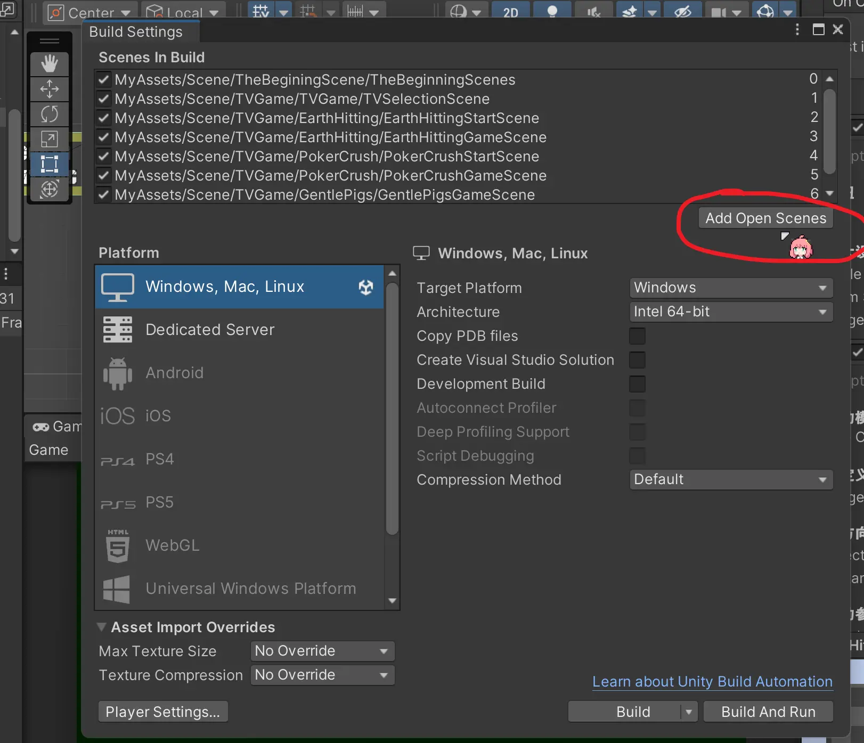
Task: Open Build Settings window kebab menu
Action: click(x=797, y=30)
